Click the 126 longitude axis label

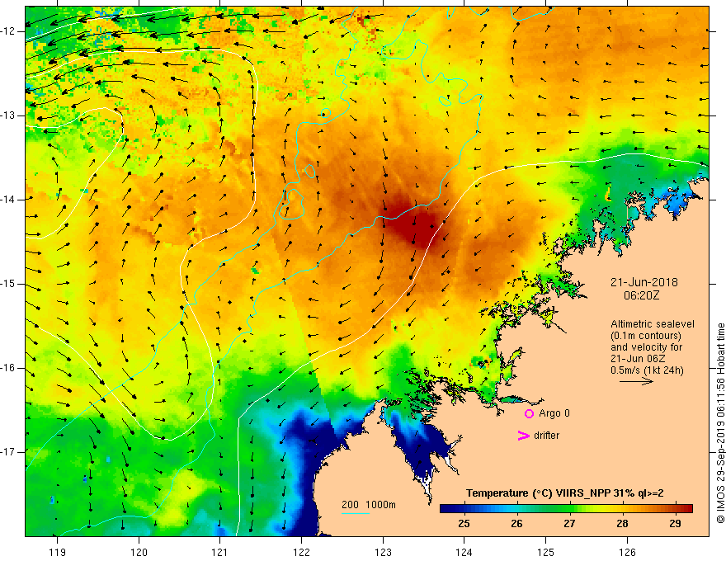tap(627, 552)
